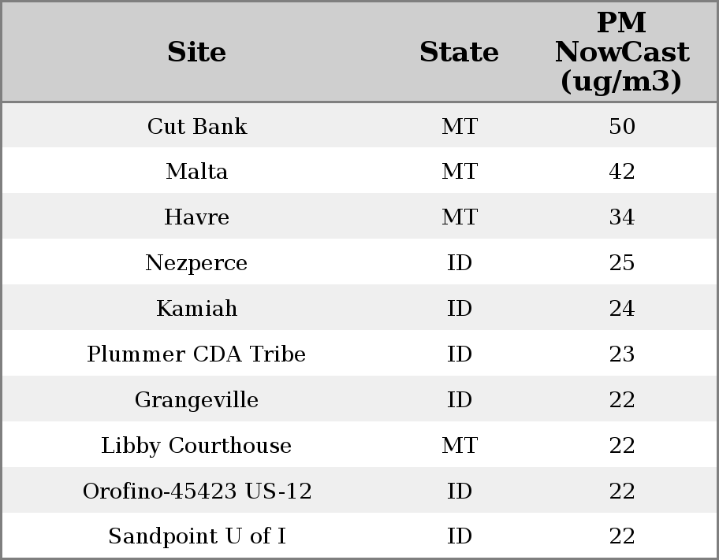The image size is (719, 560).
Task: Select Plummer CDA Tribe site cell
Action: point(196,354)
